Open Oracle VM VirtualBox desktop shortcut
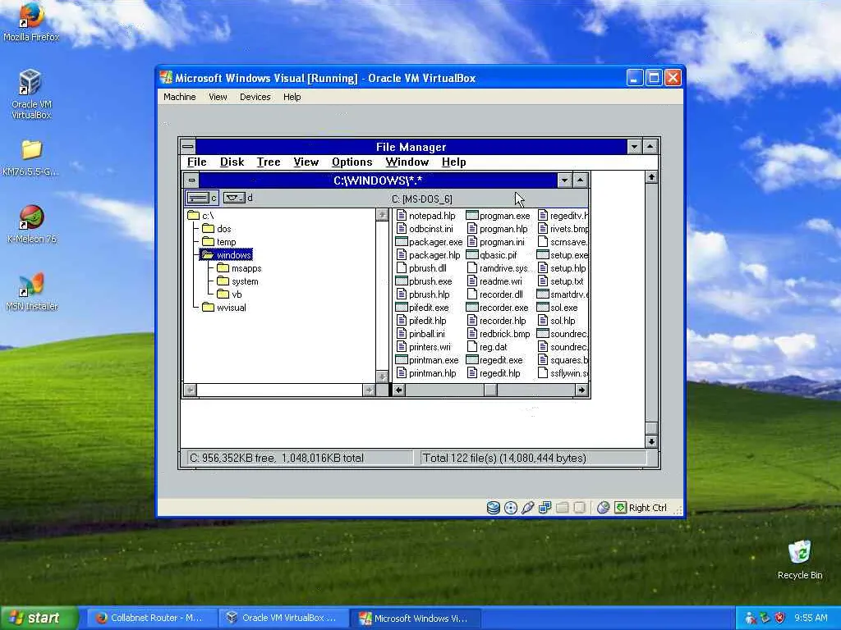The width and height of the screenshot is (841, 630). pyautogui.click(x=31, y=94)
